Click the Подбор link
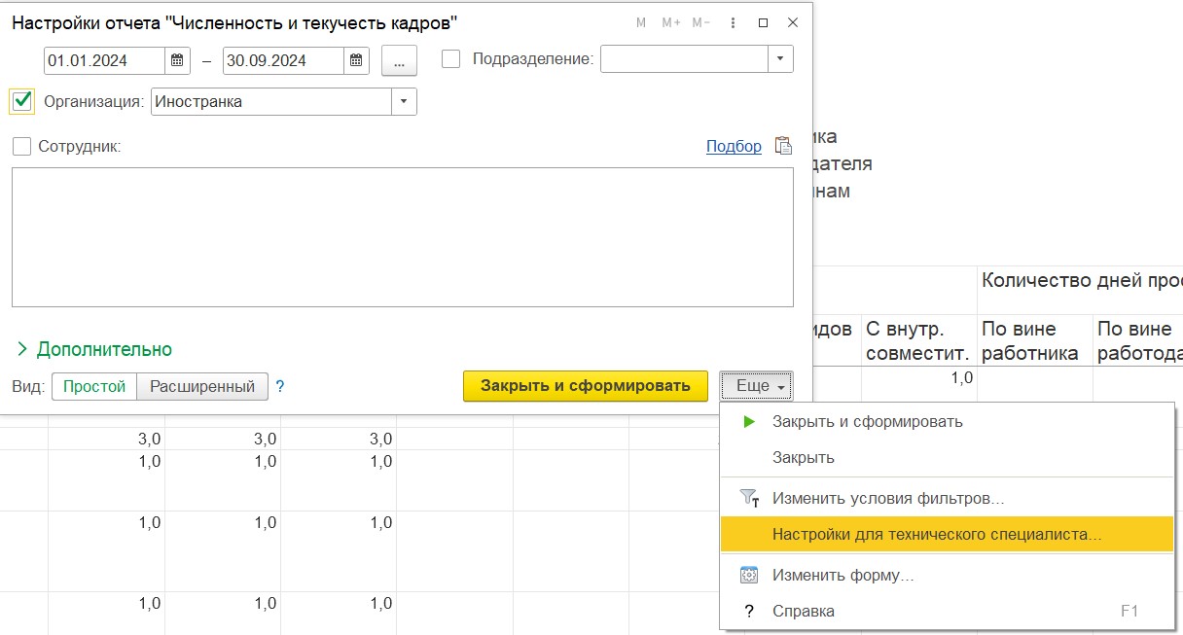The width and height of the screenshot is (1183, 635). coord(734,146)
